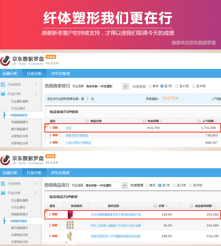The height and width of the screenshot is (246, 221).
Task: Select 昨天 radio on 热销商家排行 page
Action: pos(150,86)
